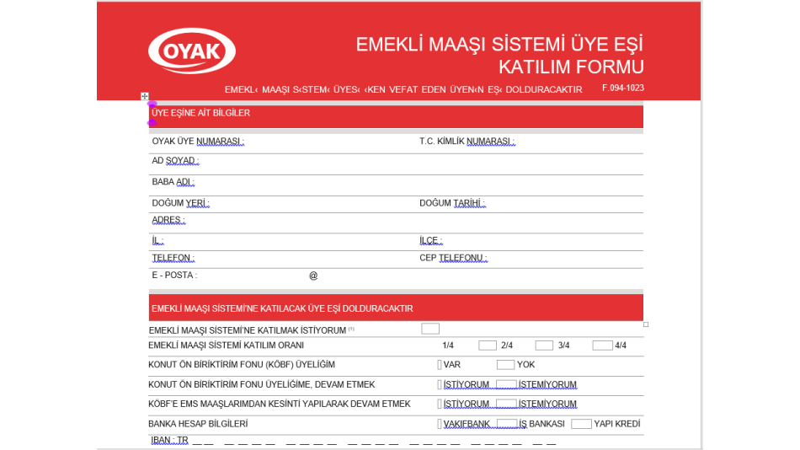Click the OYAK logo

[192, 51]
